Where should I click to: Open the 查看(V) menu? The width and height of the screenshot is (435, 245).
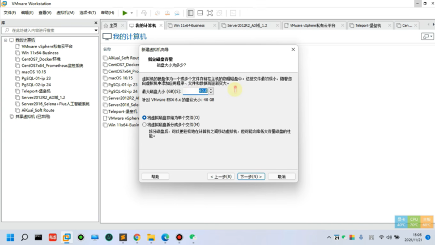tap(45, 13)
